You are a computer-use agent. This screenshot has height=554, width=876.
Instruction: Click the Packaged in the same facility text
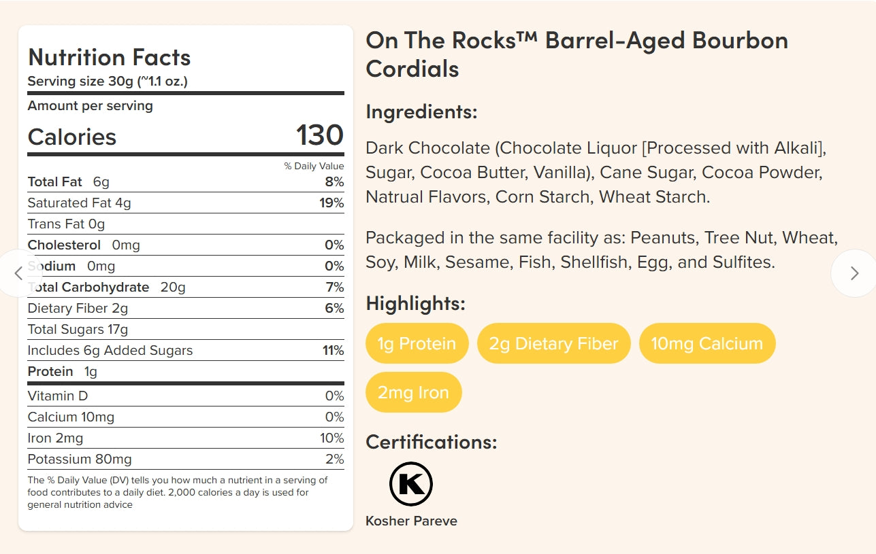pyautogui.click(x=601, y=249)
